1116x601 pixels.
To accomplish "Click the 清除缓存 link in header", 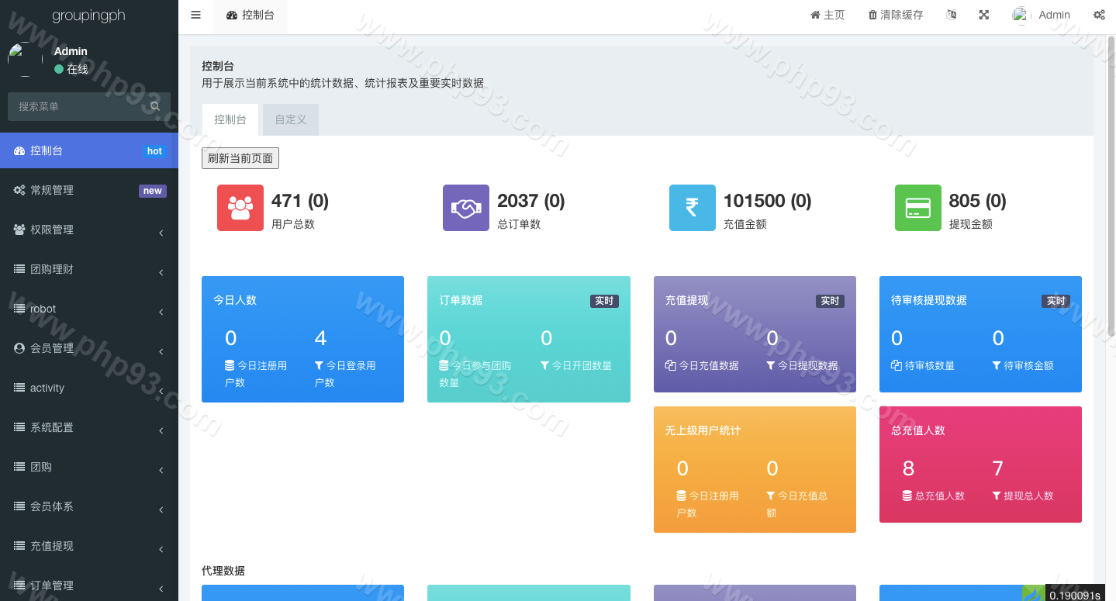I will click(896, 15).
